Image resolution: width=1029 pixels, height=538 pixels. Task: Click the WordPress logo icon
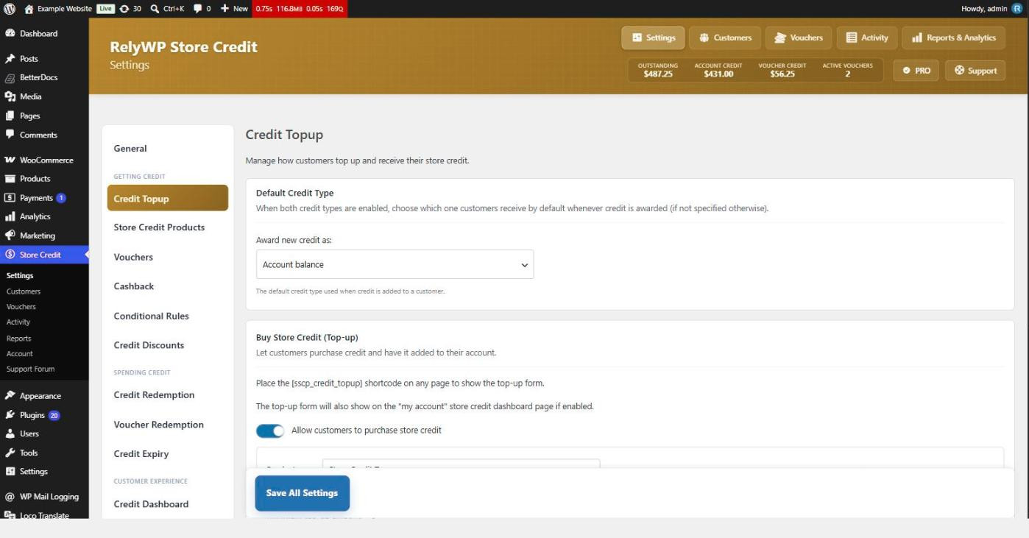click(10, 9)
